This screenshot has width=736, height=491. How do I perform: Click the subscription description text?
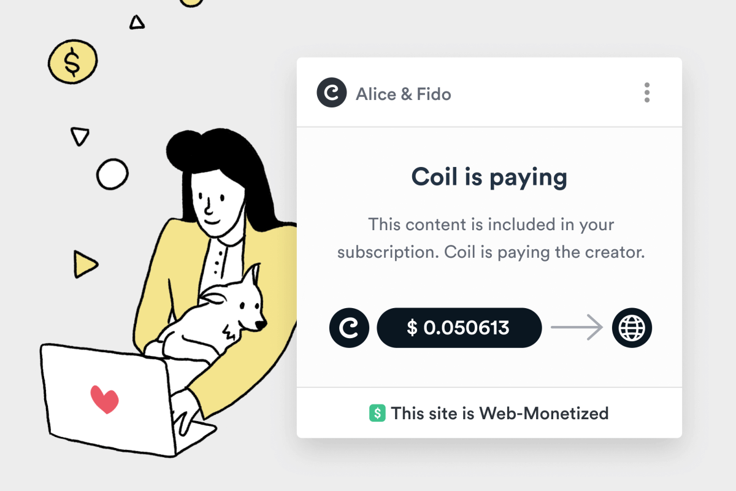(491, 239)
